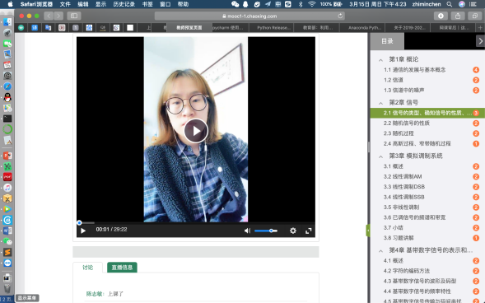Reload the page in the address bar
Screen dimensions: 485x303
pyautogui.click(x=340, y=16)
